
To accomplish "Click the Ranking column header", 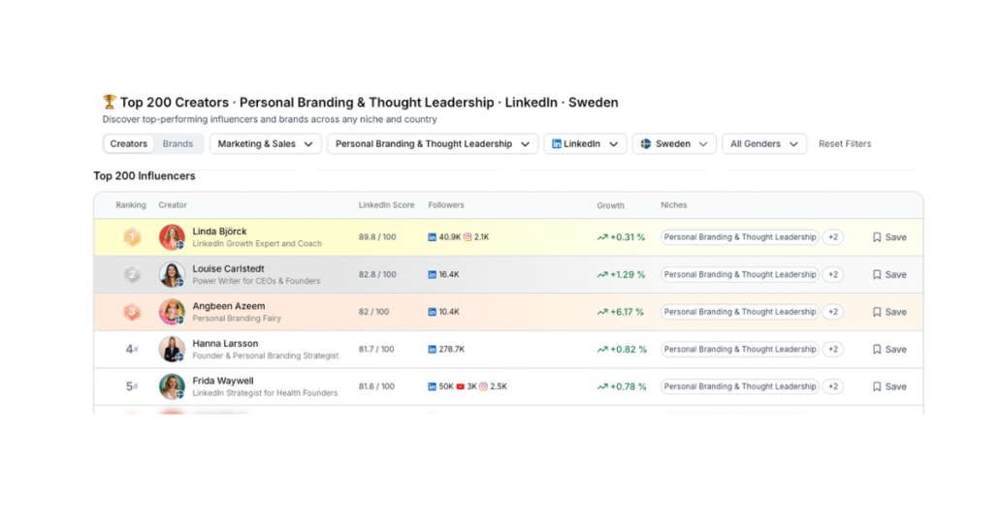I will point(131,204).
